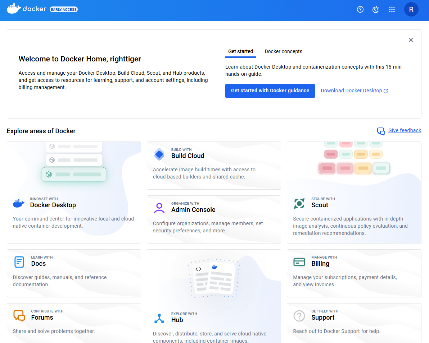The height and width of the screenshot is (343, 429).
Task: Open the Support card title
Action: pos(323,317)
